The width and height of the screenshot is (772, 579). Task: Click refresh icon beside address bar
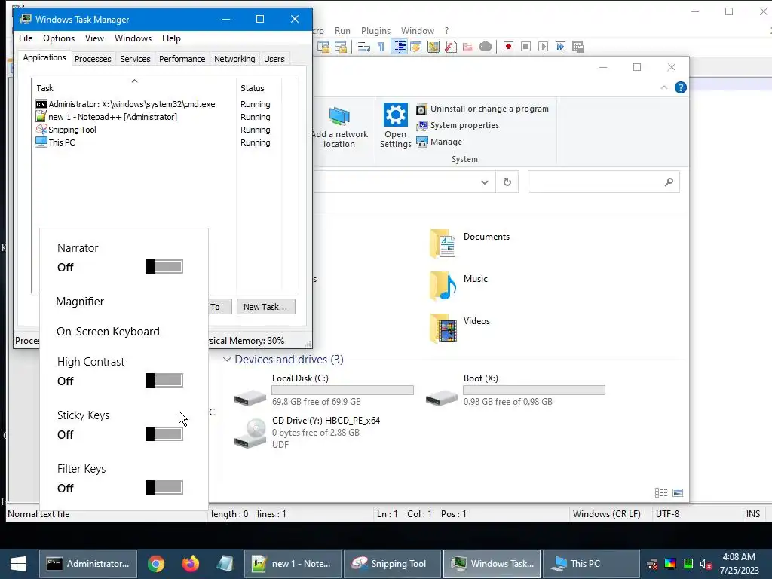507,182
